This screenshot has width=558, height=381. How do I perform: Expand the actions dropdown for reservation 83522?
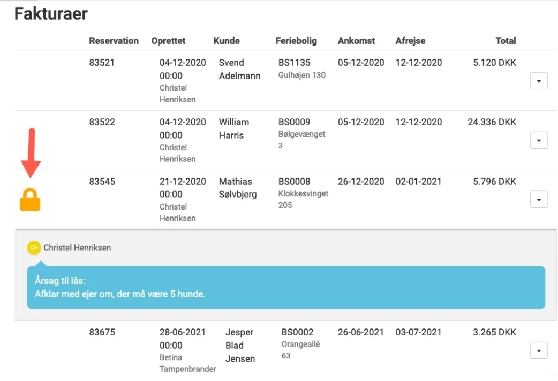(x=538, y=140)
